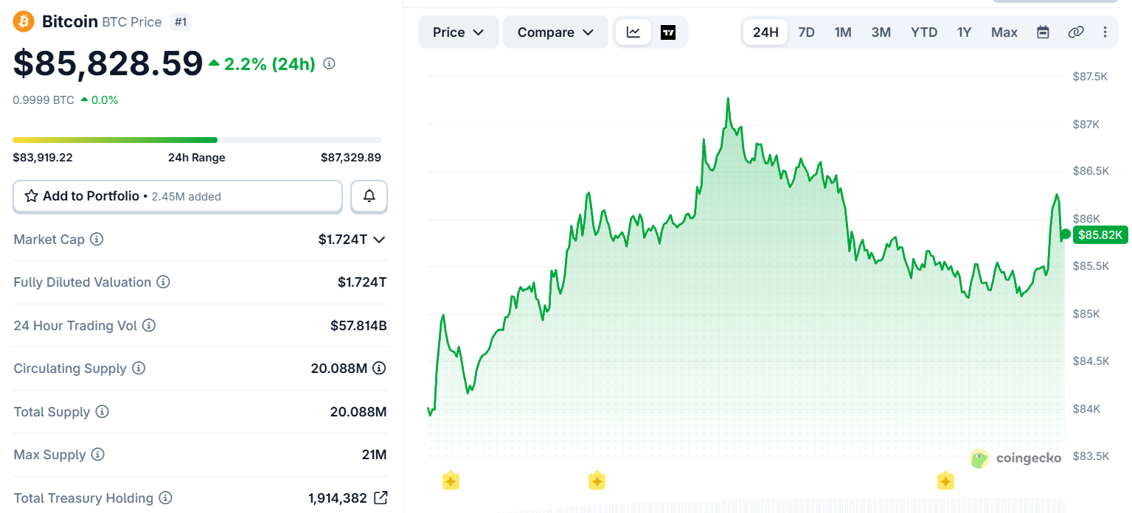Click the $87,329.89 range high value
This screenshot has width=1132, height=513.
click(x=351, y=157)
